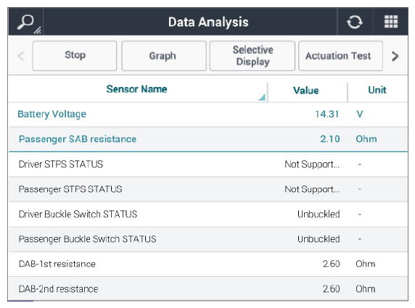Select the DAB-1st resistance row

208,264
